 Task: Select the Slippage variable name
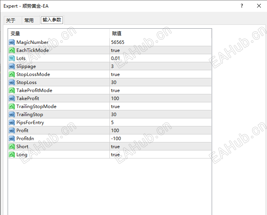pyautogui.click(x=26, y=66)
